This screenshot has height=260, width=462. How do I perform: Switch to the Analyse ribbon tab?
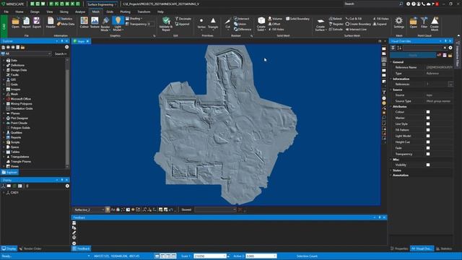point(80,12)
